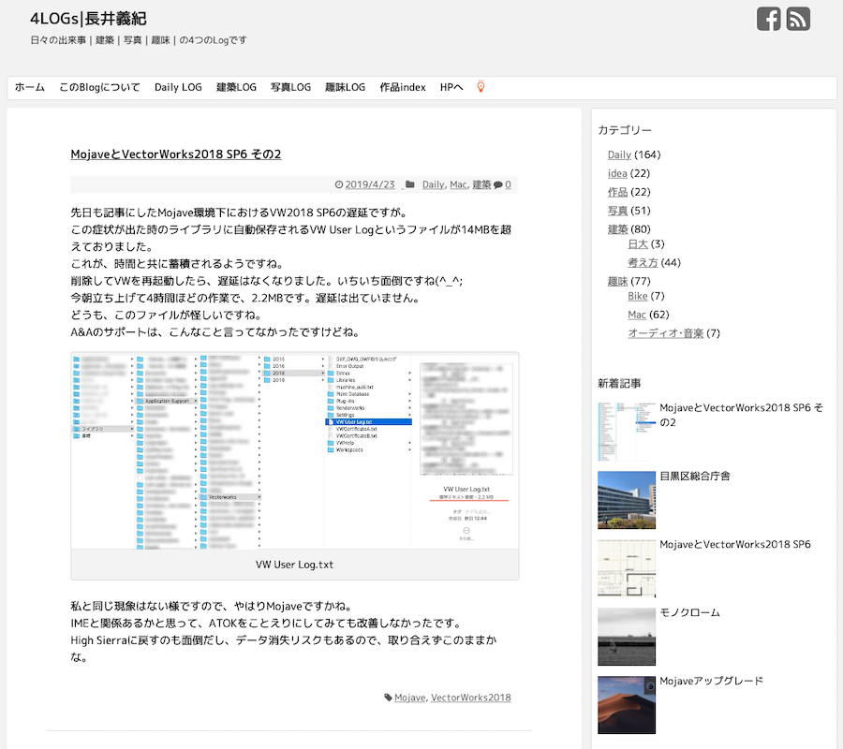Screen dimensions: 843x749
Task: Go to Daily LOG menu
Action: click(178, 87)
